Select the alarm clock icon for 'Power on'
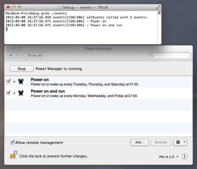Image resolution: width=197 pixels, height=169 pixels. click(21, 81)
